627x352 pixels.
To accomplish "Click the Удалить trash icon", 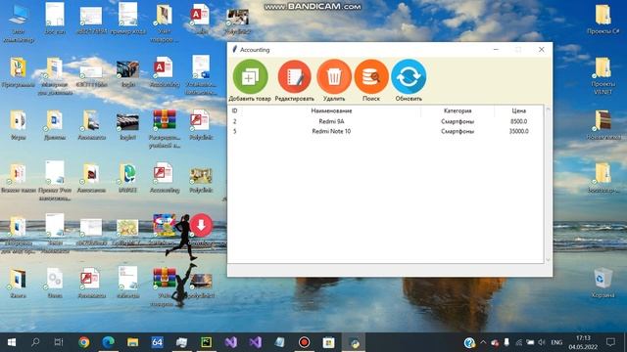I will tap(334, 76).
